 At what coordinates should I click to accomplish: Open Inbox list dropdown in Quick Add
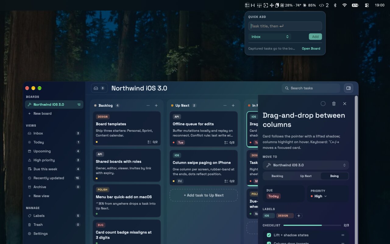point(270,37)
